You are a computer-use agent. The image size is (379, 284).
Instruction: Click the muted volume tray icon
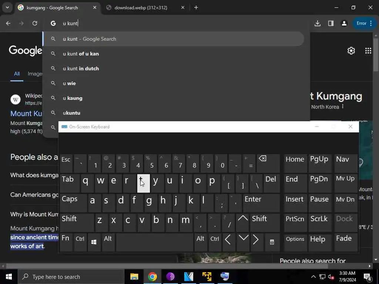pos(331,277)
